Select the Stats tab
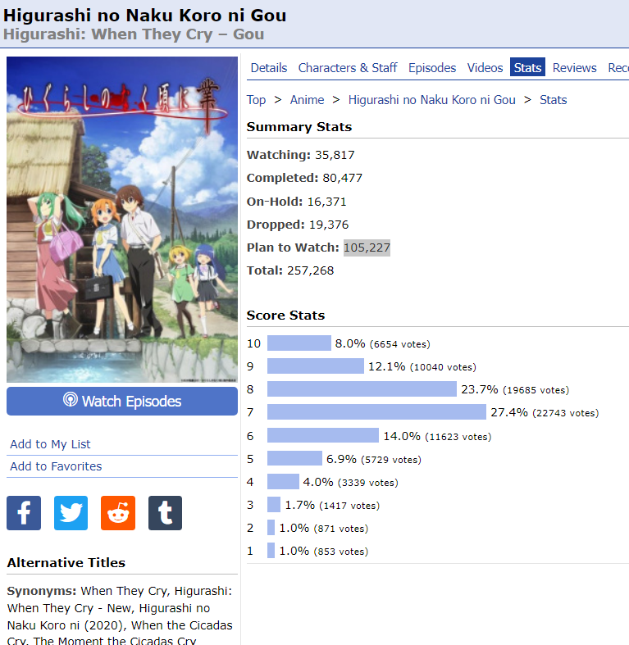 [x=527, y=68]
